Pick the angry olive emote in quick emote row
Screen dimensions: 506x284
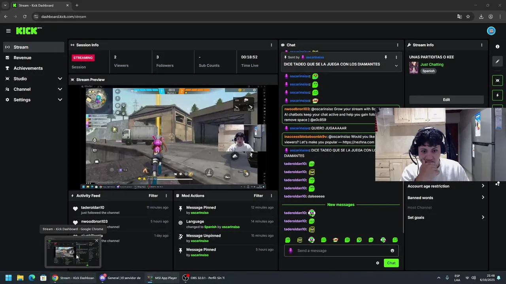[x=300, y=240]
